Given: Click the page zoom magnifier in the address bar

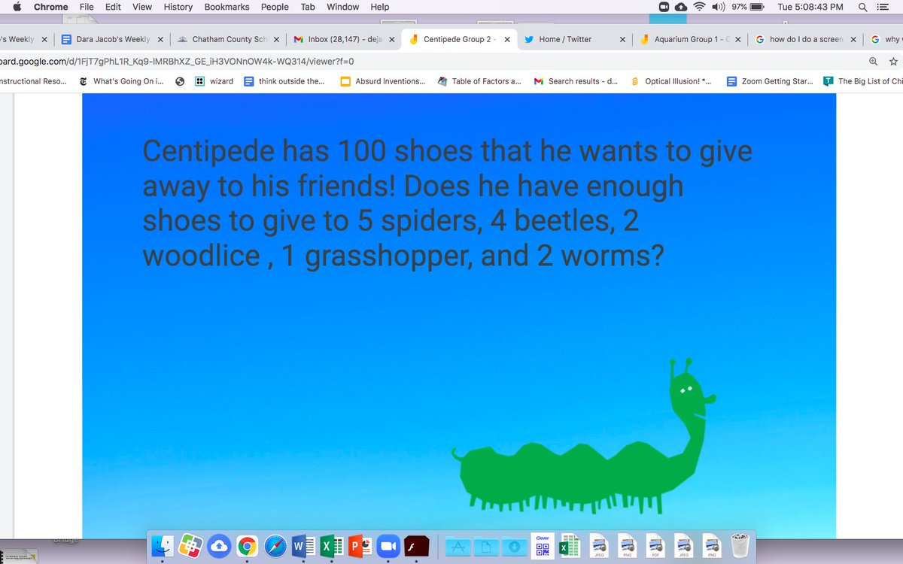Looking at the screenshot, I should [873, 61].
